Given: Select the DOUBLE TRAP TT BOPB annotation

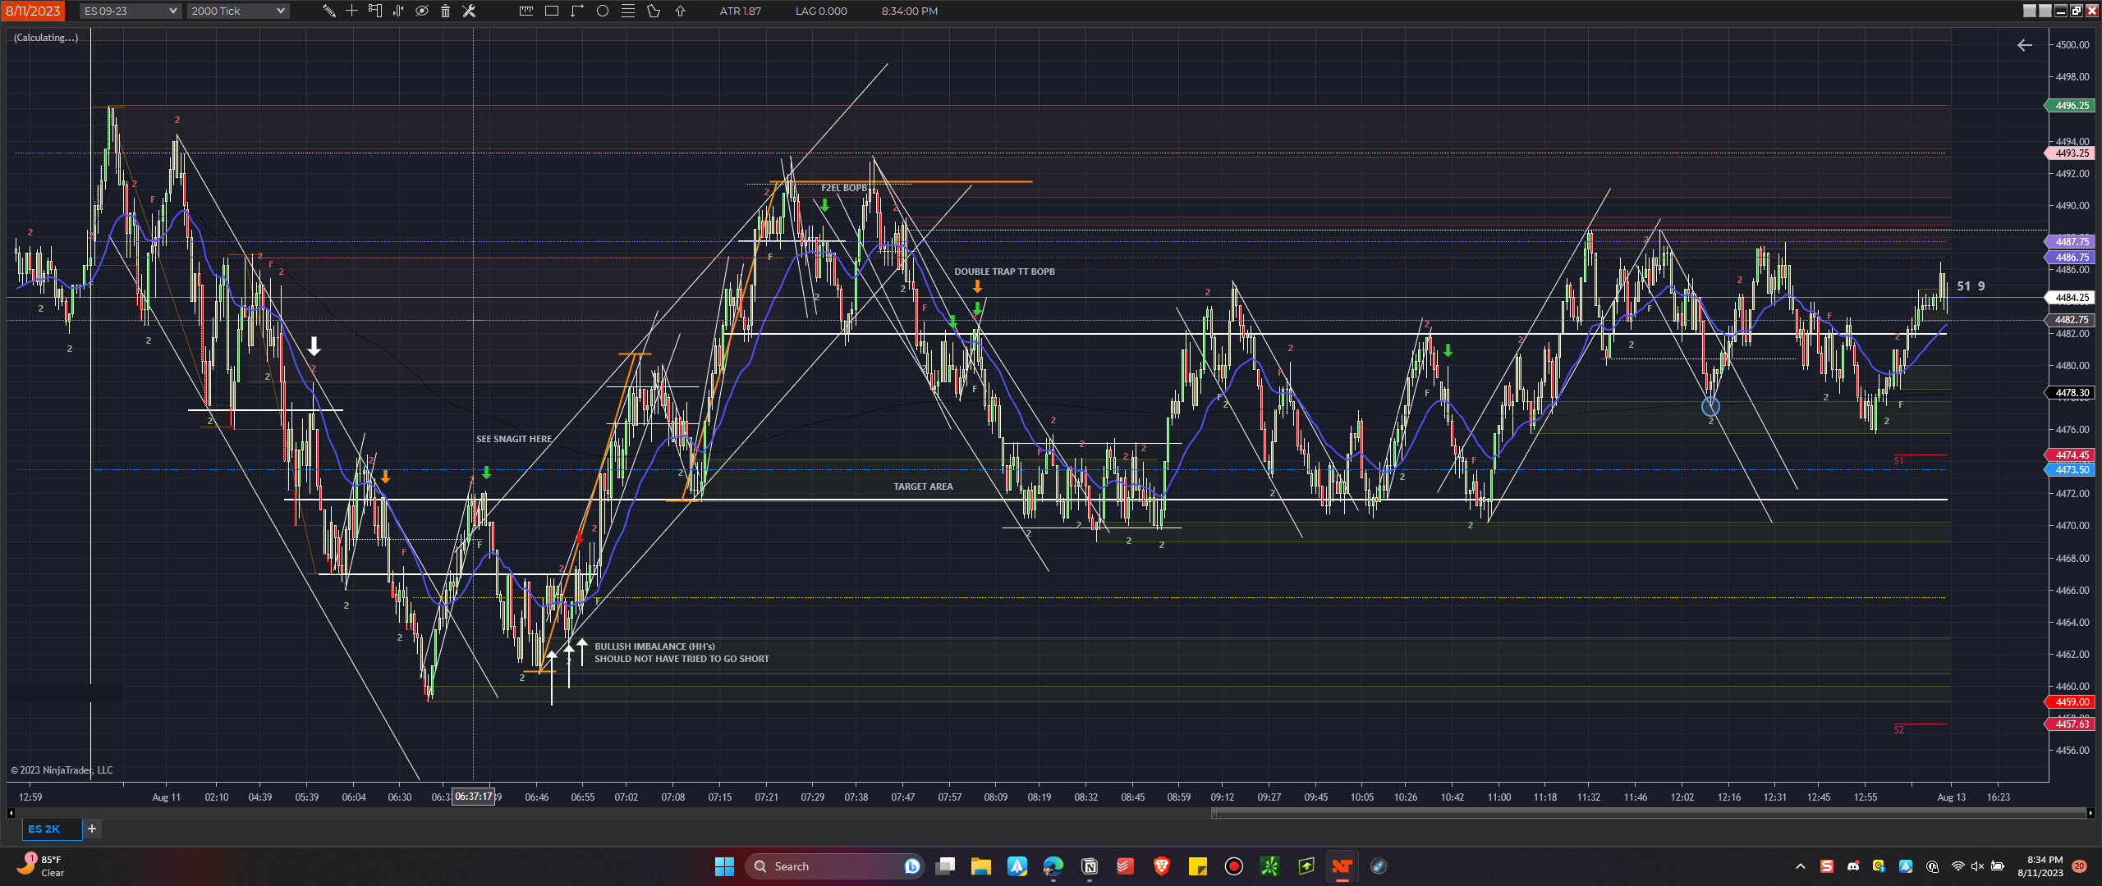Looking at the screenshot, I should 1004,272.
